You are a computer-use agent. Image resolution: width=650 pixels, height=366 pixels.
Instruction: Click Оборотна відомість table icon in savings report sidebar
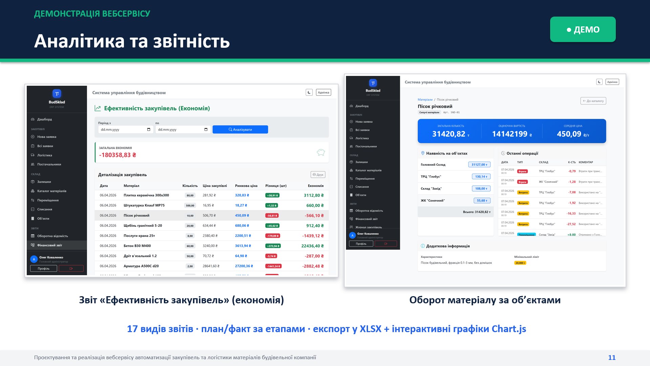[x=32, y=236]
